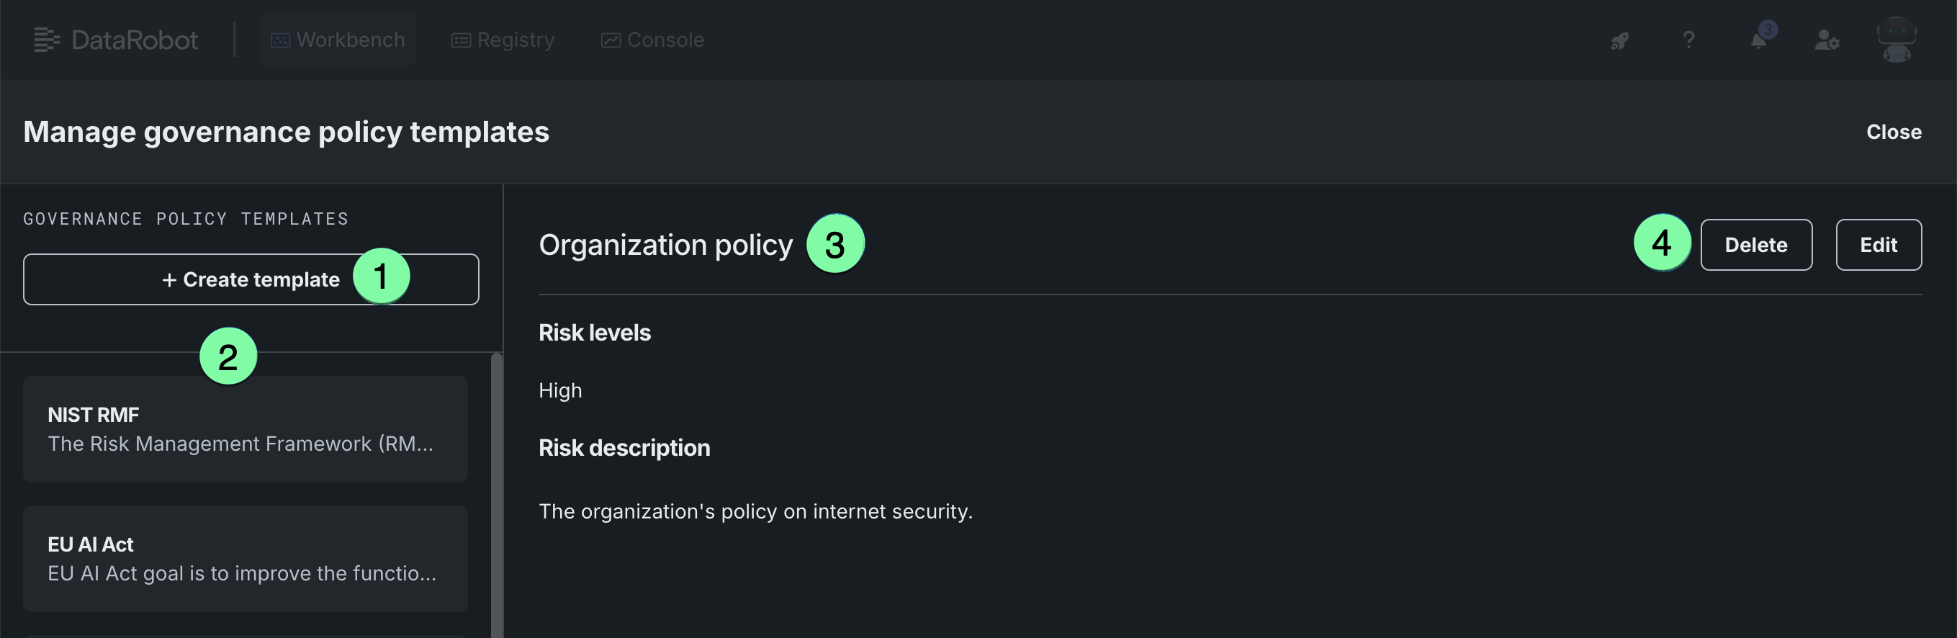This screenshot has height=638, width=1957.
Task: Switch to the Registry tab
Action: [x=515, y=40]
